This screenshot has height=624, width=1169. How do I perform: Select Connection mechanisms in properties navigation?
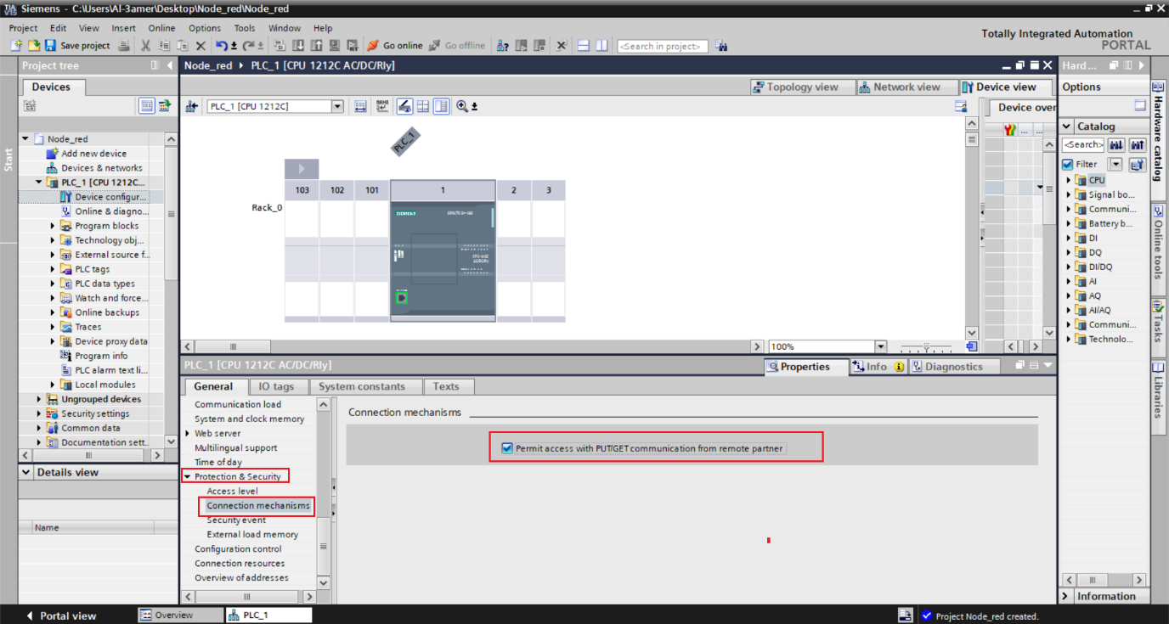(258, 506)
